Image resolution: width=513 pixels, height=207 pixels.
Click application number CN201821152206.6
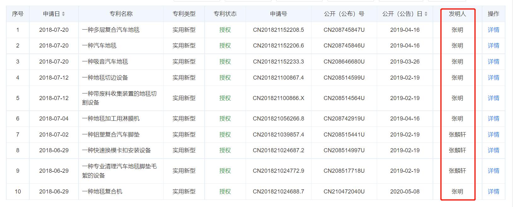278,46
